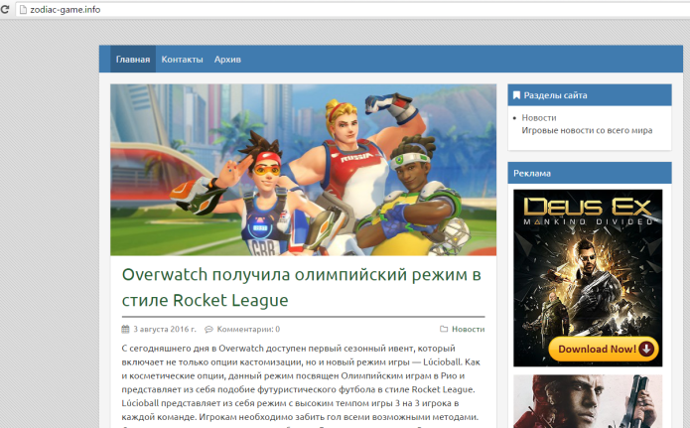Open the Deus Ex Mankind Divided ad banner

588,278
